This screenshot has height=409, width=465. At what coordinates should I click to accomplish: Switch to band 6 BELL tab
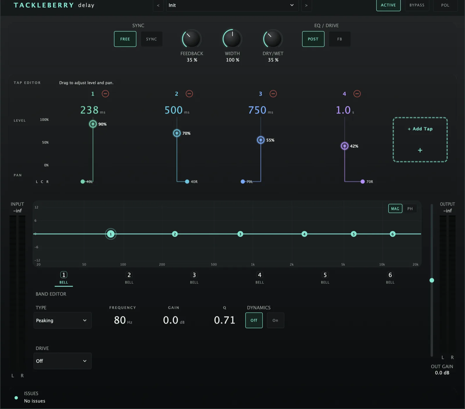[390, 278]
